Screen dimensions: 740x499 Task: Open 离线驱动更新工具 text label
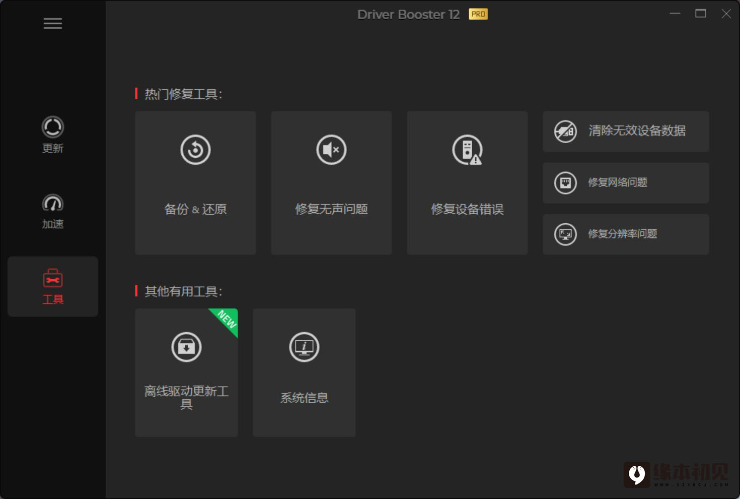[186, 397]
